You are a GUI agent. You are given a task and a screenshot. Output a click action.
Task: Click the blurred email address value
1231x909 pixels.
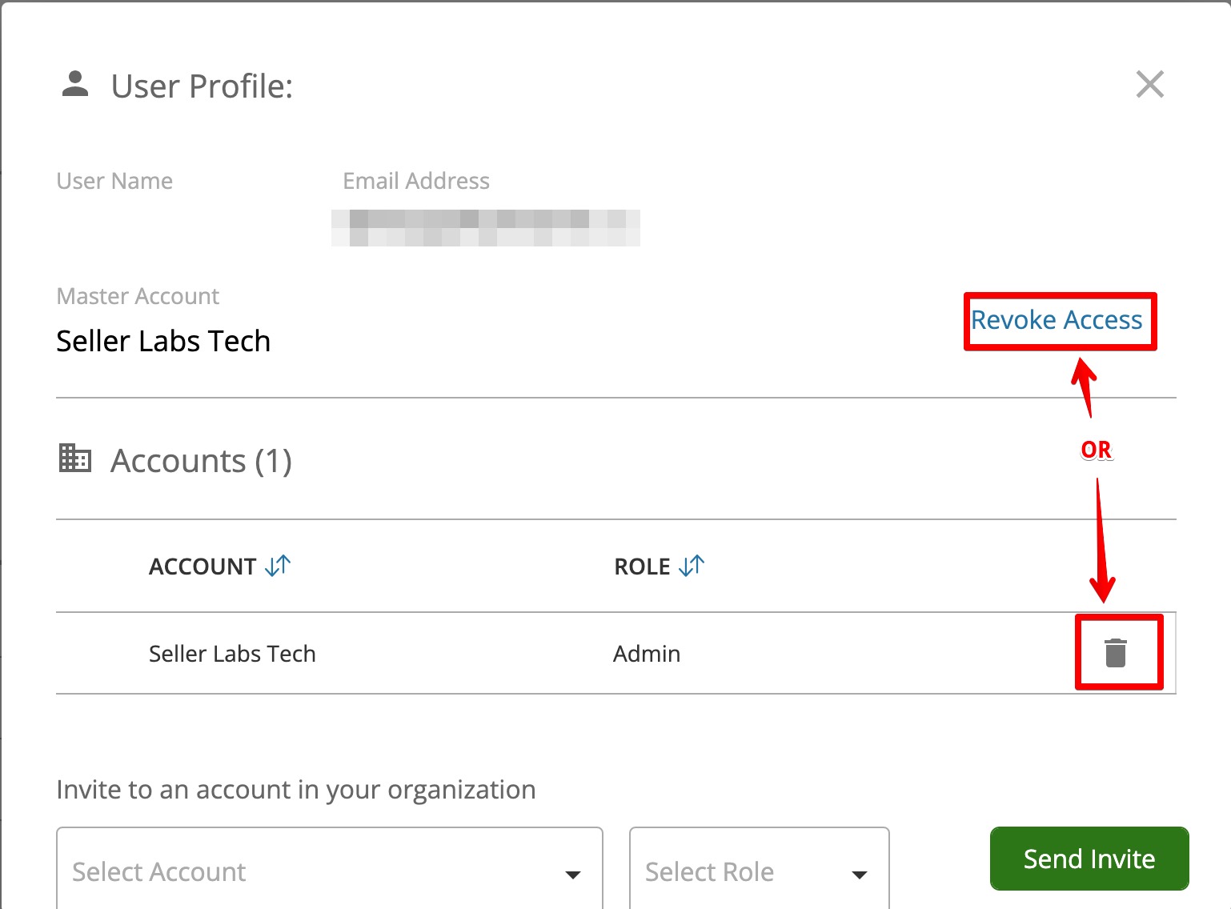click(x=486, y=228)
